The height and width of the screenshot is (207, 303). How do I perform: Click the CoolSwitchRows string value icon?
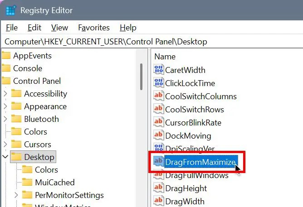coord(159,109)
